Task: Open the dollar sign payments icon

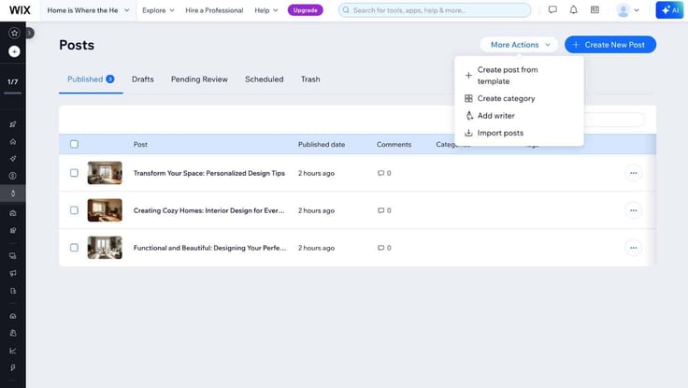Action: [13, 176]
